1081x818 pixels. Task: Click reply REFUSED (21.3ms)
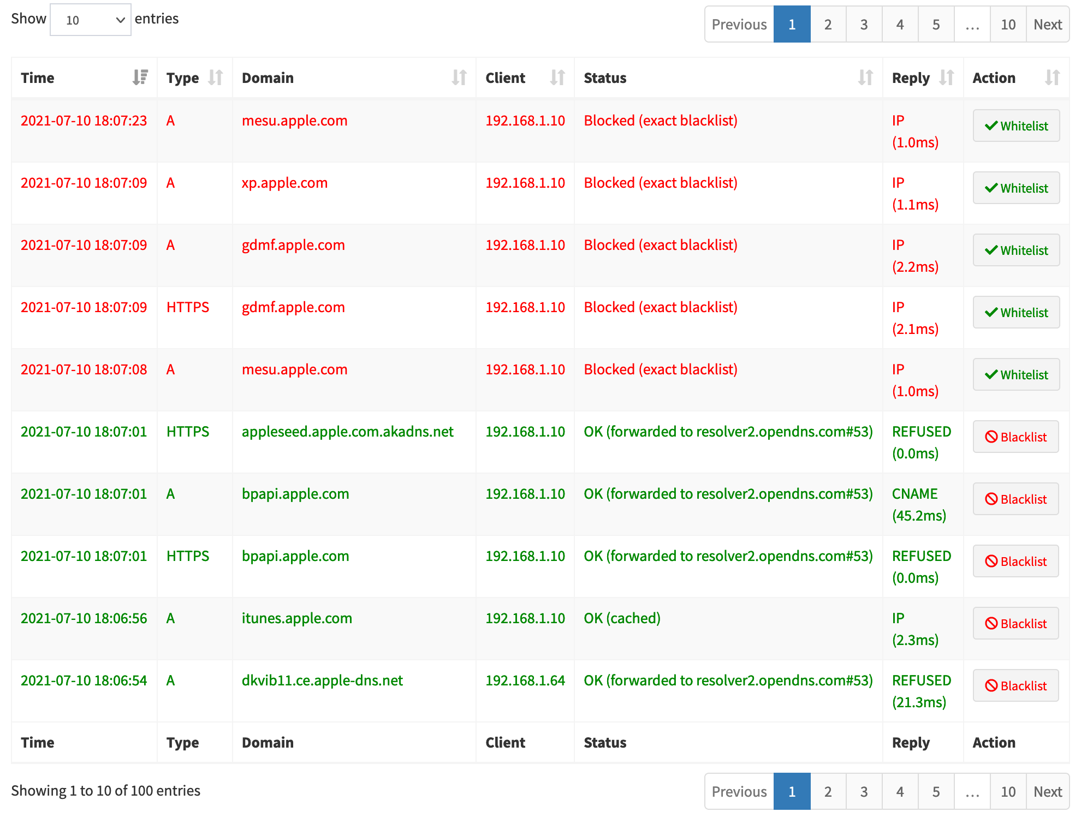pyautogui.click(x=922, y=691)
